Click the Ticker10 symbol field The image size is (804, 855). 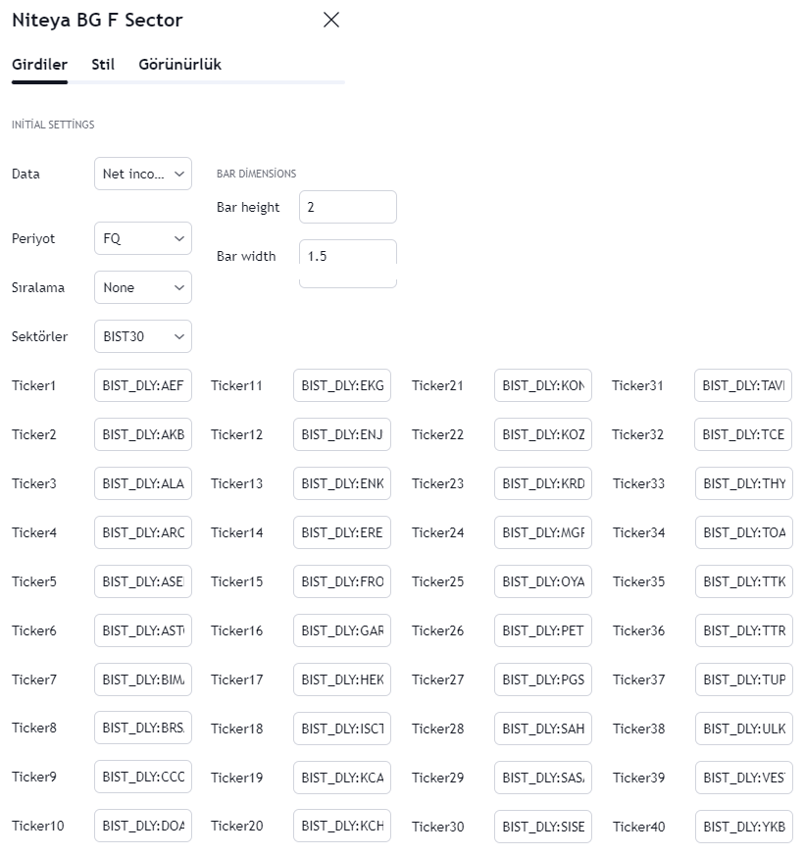coord(143,826)
